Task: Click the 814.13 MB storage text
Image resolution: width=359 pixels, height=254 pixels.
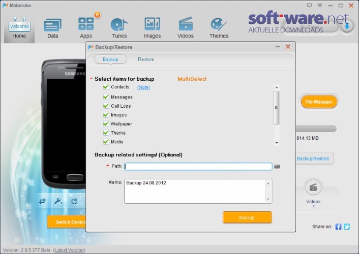Action: pyautogui.click(x=308, y=138)
